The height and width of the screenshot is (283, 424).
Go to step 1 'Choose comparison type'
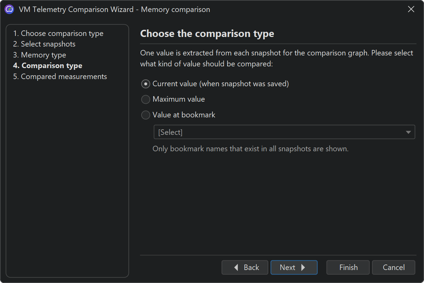[58, 34]
